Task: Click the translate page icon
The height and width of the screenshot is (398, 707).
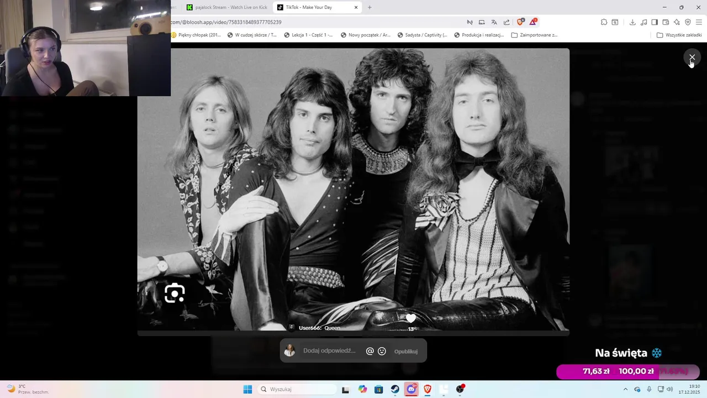Action: pyautogui.click(x=494, y=22)
